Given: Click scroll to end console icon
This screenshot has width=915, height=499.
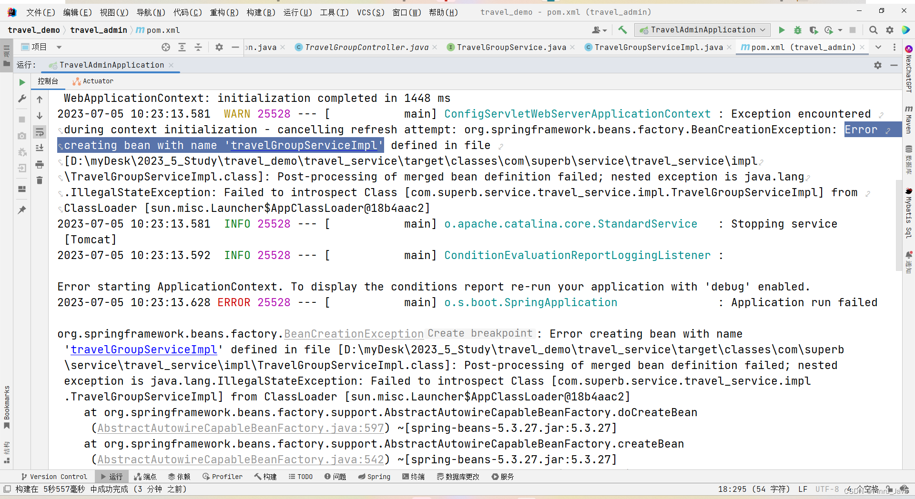Looking at the screenshot, I should 40,148.
